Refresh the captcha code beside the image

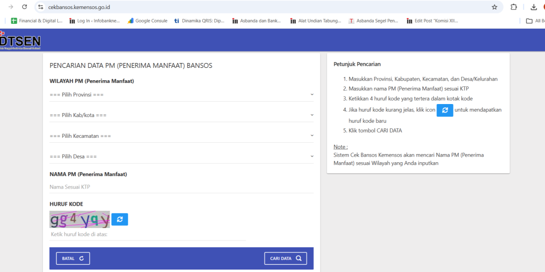click(x=120, y=219)
